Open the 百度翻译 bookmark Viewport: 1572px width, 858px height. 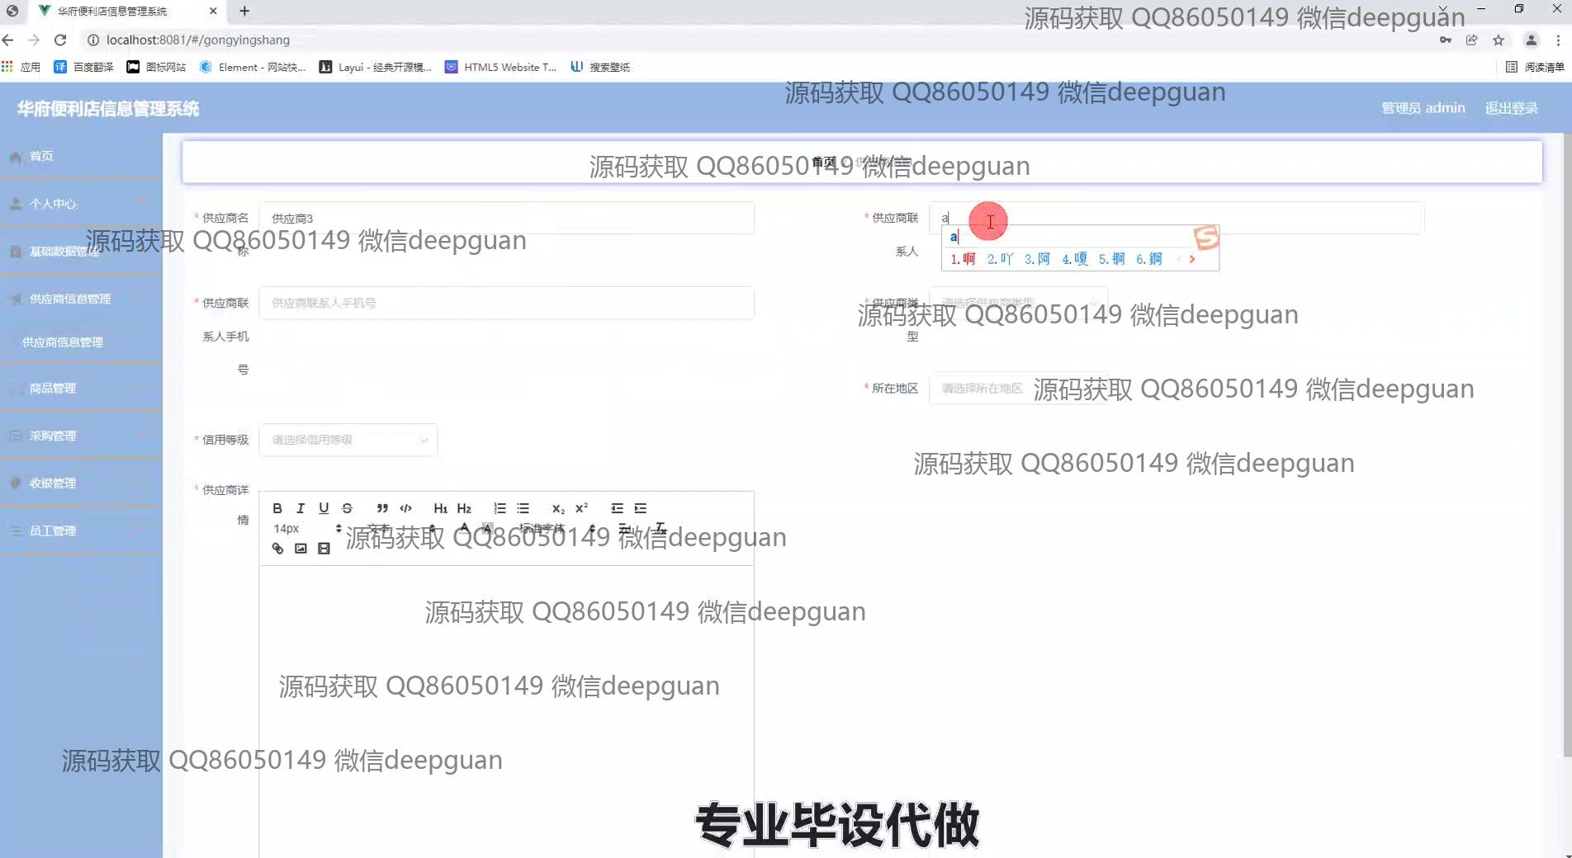pos(83,67)
